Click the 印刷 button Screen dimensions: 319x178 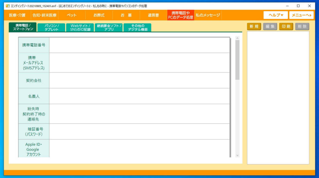[x=286, y=26]
